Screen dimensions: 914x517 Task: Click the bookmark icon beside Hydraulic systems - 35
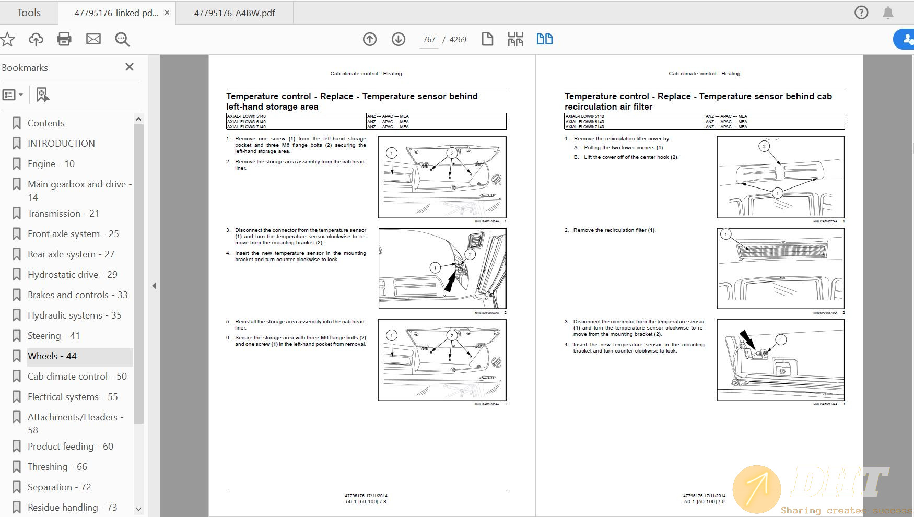[17, 315]
